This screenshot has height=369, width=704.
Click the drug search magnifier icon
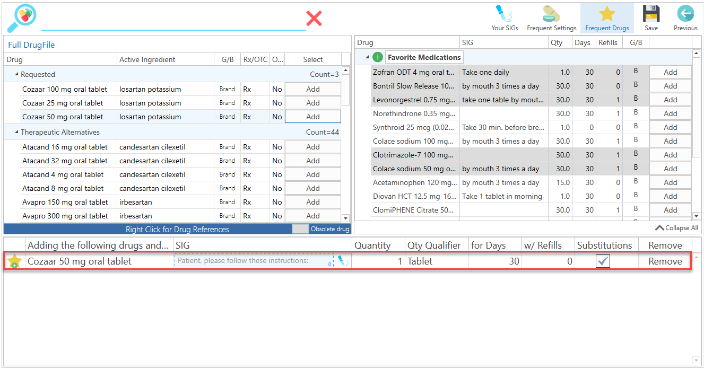click(21, 18)
